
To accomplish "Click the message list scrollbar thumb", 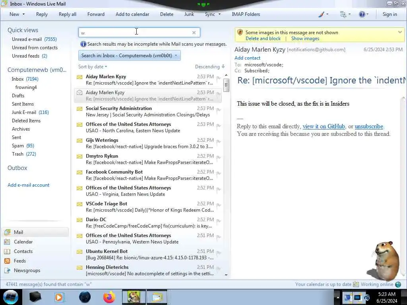I will pos(226,85).
